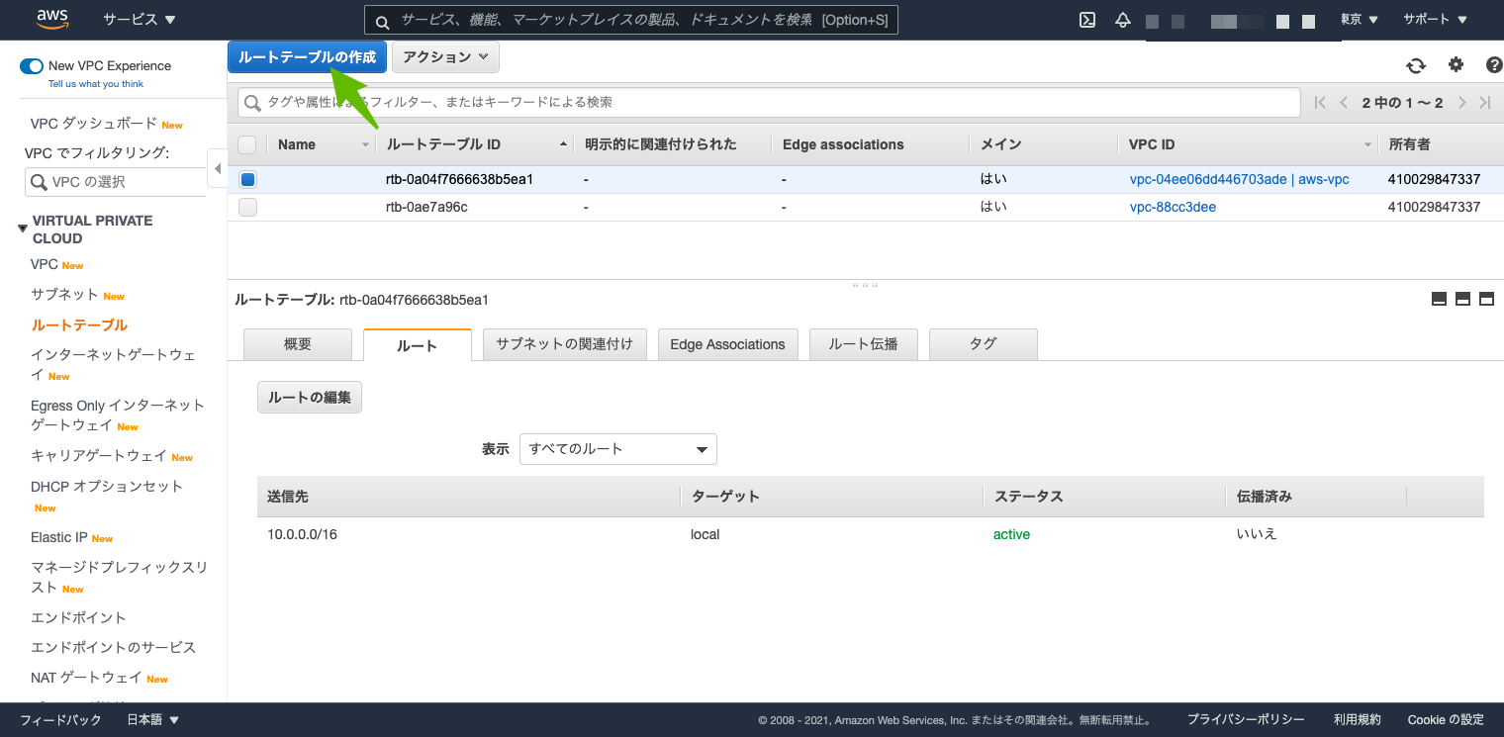
Task: Open the 日本語 language selector
Action: point(153,720)
